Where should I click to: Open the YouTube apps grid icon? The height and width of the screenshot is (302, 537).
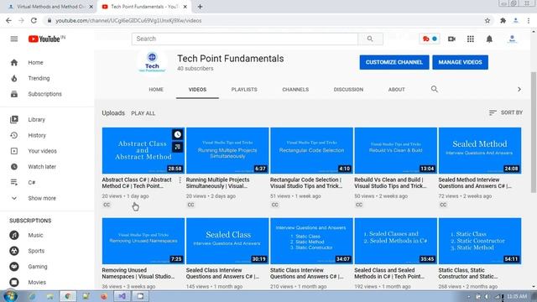pyautogui.click(x=471, y=39)
